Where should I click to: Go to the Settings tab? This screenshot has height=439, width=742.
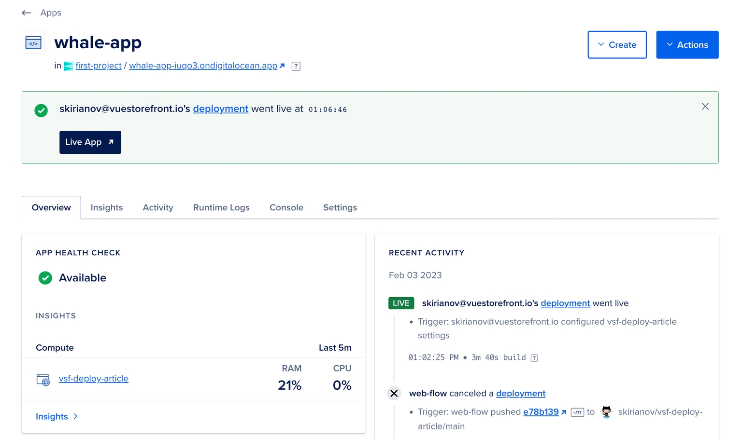point(340,207)
